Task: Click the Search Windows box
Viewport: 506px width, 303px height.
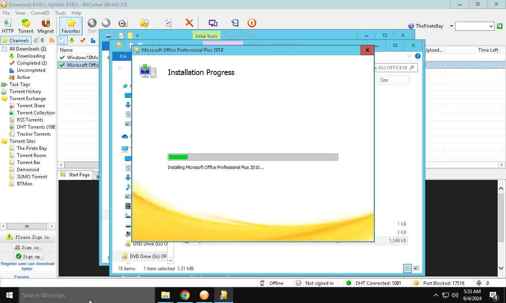Action: click(87, 295)
